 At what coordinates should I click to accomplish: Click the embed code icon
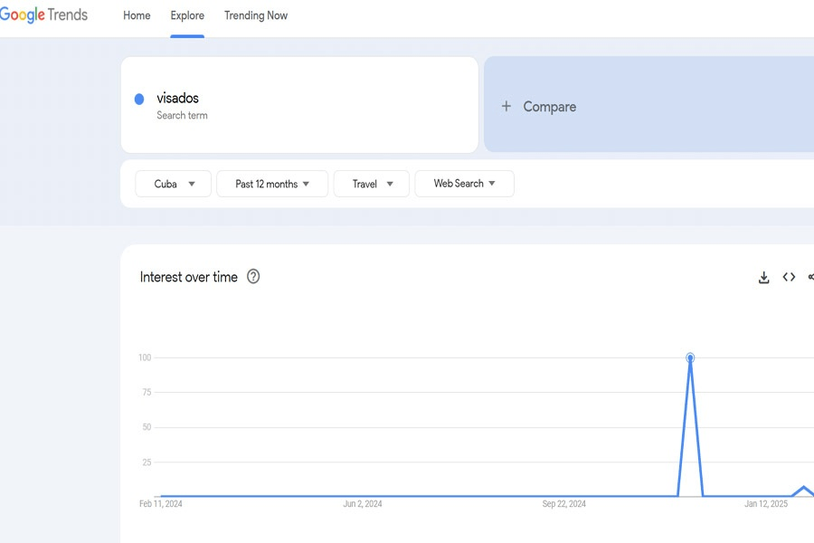click(789, 277)
